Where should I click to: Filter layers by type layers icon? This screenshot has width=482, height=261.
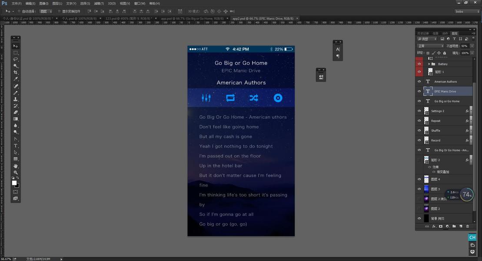[x=454, y=39]
